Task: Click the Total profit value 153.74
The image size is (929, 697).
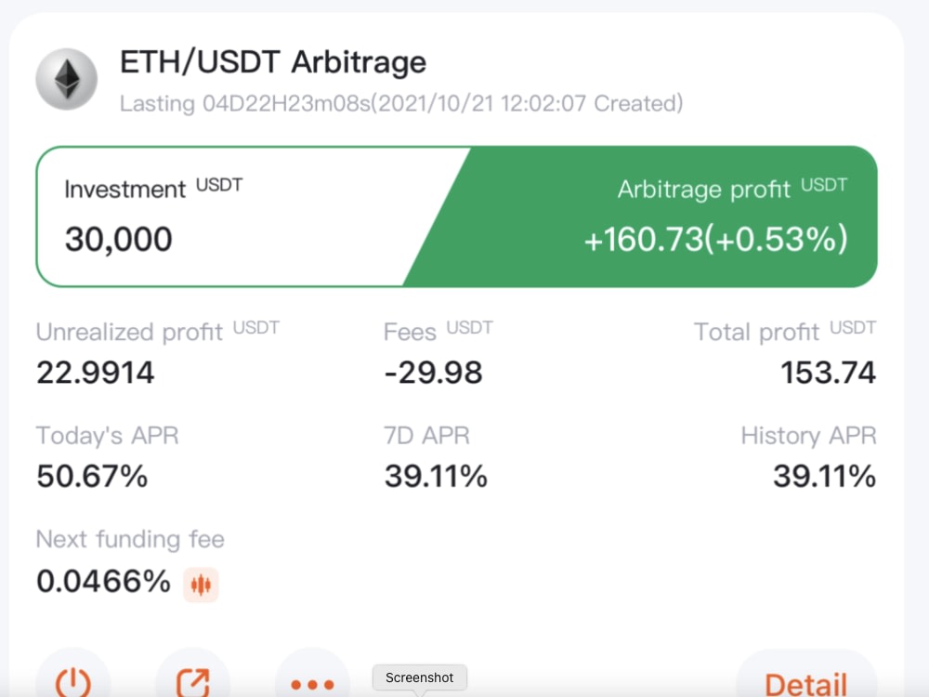Action: click(x=828, y=373)
